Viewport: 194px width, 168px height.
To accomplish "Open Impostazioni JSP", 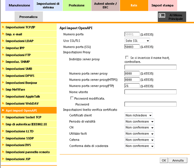I will [x=29, y=159].
